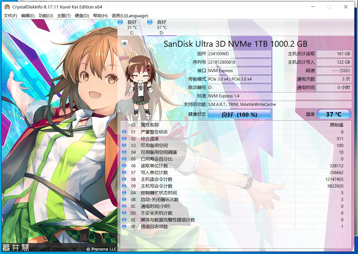The height and width of the screenshot is (254, 358).
Task: Click the 主机总计写入 label
Action: pos(301,62)
